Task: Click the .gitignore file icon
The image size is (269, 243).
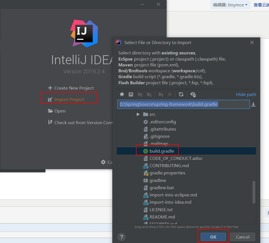Action: point(146,136)
